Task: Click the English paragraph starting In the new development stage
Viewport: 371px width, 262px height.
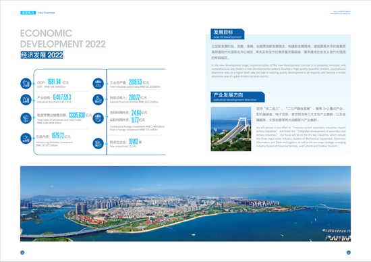Action: click(279, 71)
